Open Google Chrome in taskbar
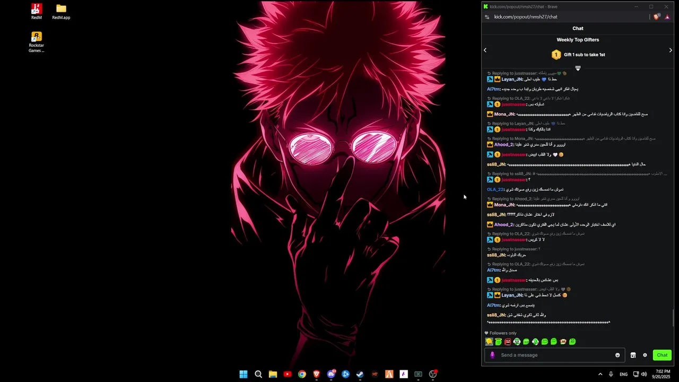679x382 pixels. [x=302, y=374]
